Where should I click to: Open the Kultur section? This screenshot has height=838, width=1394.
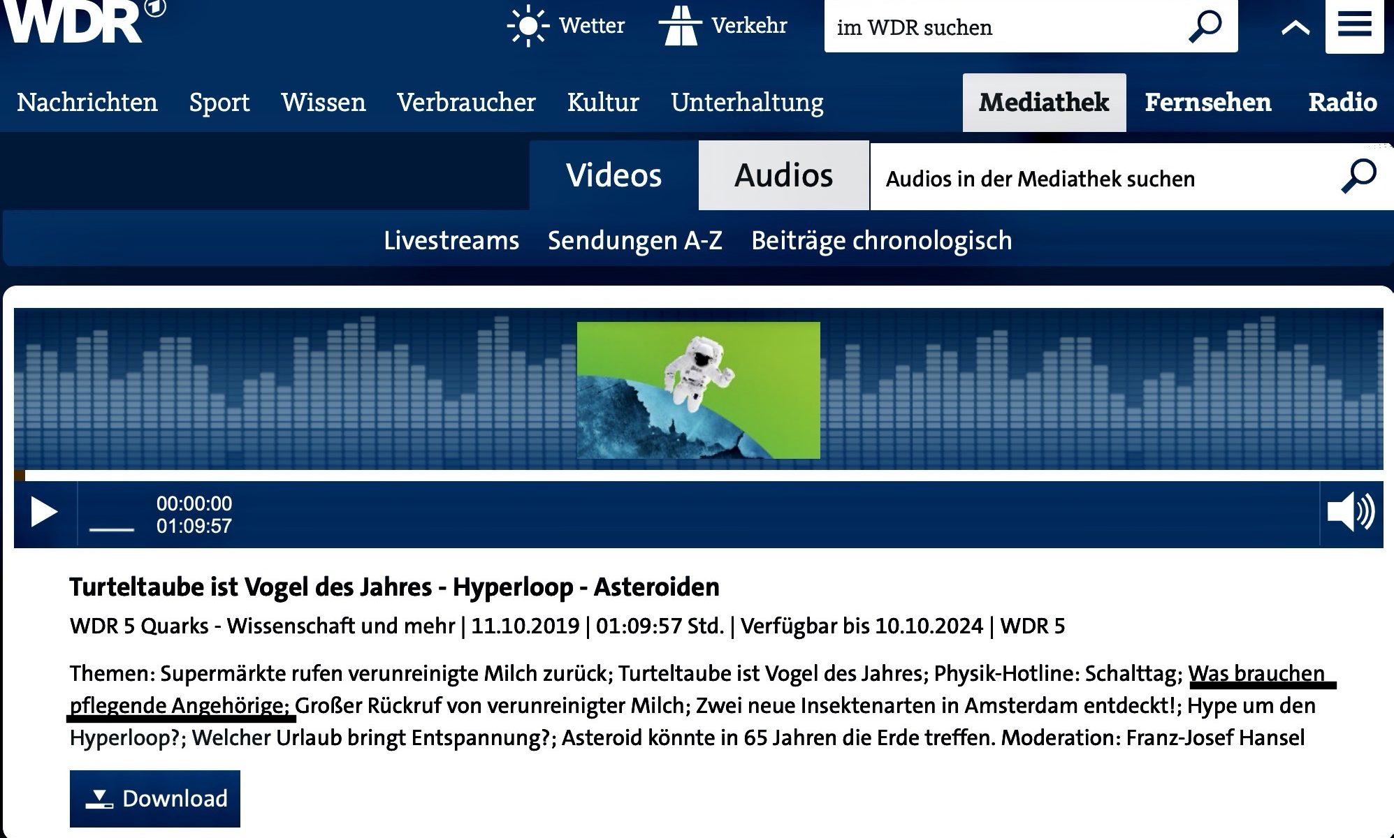click(x=603, y=102)
